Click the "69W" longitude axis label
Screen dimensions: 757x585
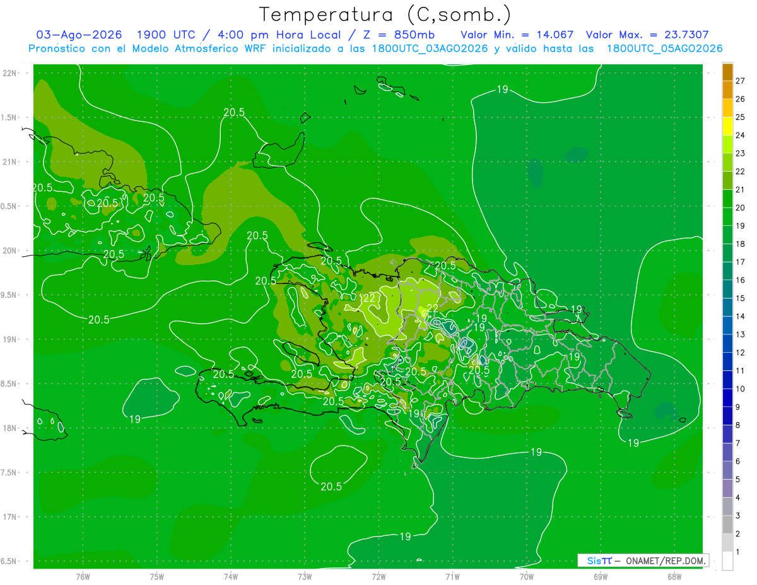601,577
